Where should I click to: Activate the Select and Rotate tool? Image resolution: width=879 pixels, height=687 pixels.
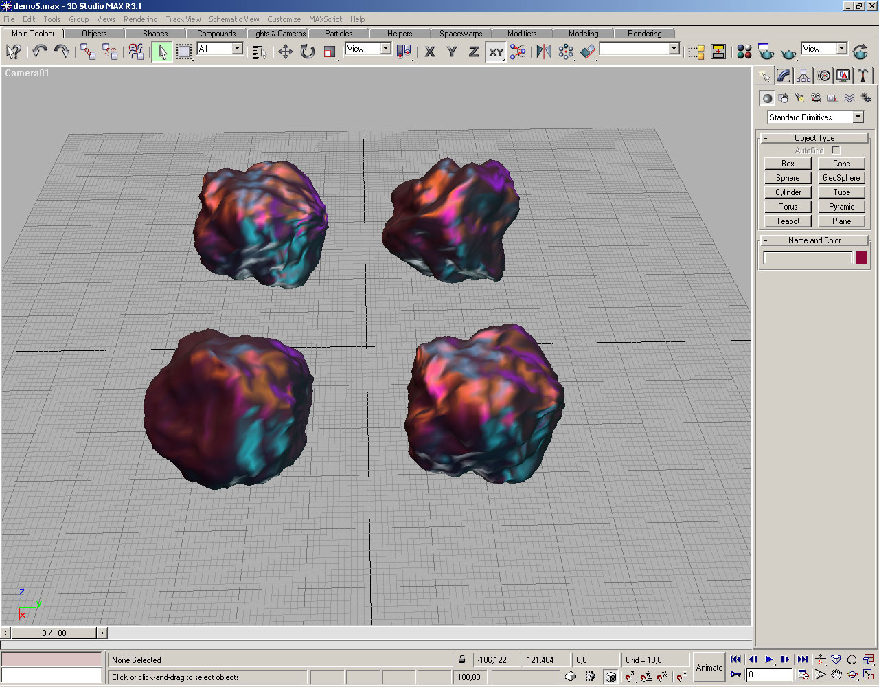(x=307, y=52)
